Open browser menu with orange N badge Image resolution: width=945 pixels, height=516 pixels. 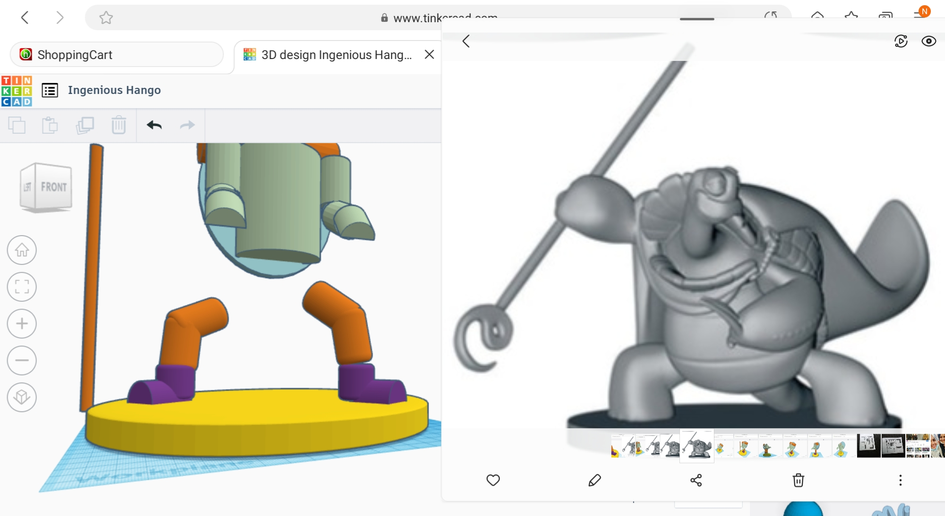(x=922, y=13)
